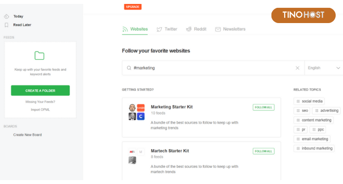Click the Reddit alien icon
343x184 pixels.
[x=189, y=29]
